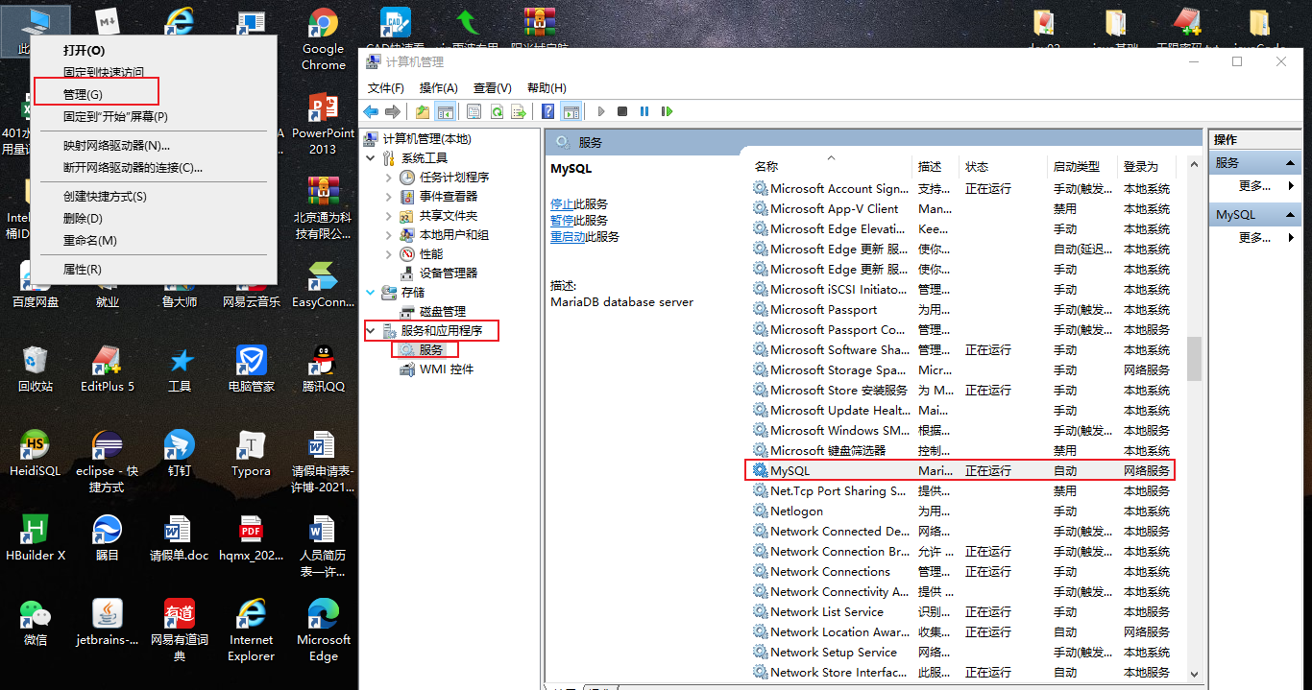Image resolution: width=1312 pixels, height=690 pixels.
Task: Select WMI 控件 tree item
Action: 436,369
